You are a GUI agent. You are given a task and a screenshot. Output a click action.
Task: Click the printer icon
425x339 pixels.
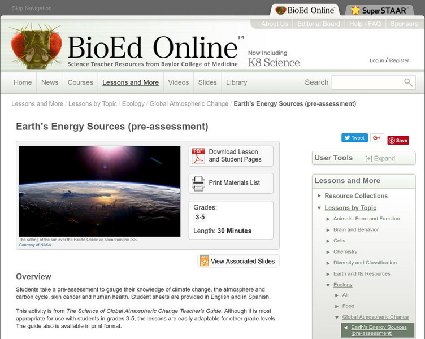[x=198, y=184]
